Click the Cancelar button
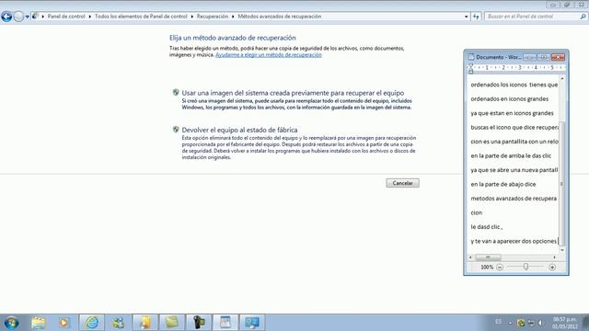The height and width of the screenshot is (331, 589). (403, 183)
